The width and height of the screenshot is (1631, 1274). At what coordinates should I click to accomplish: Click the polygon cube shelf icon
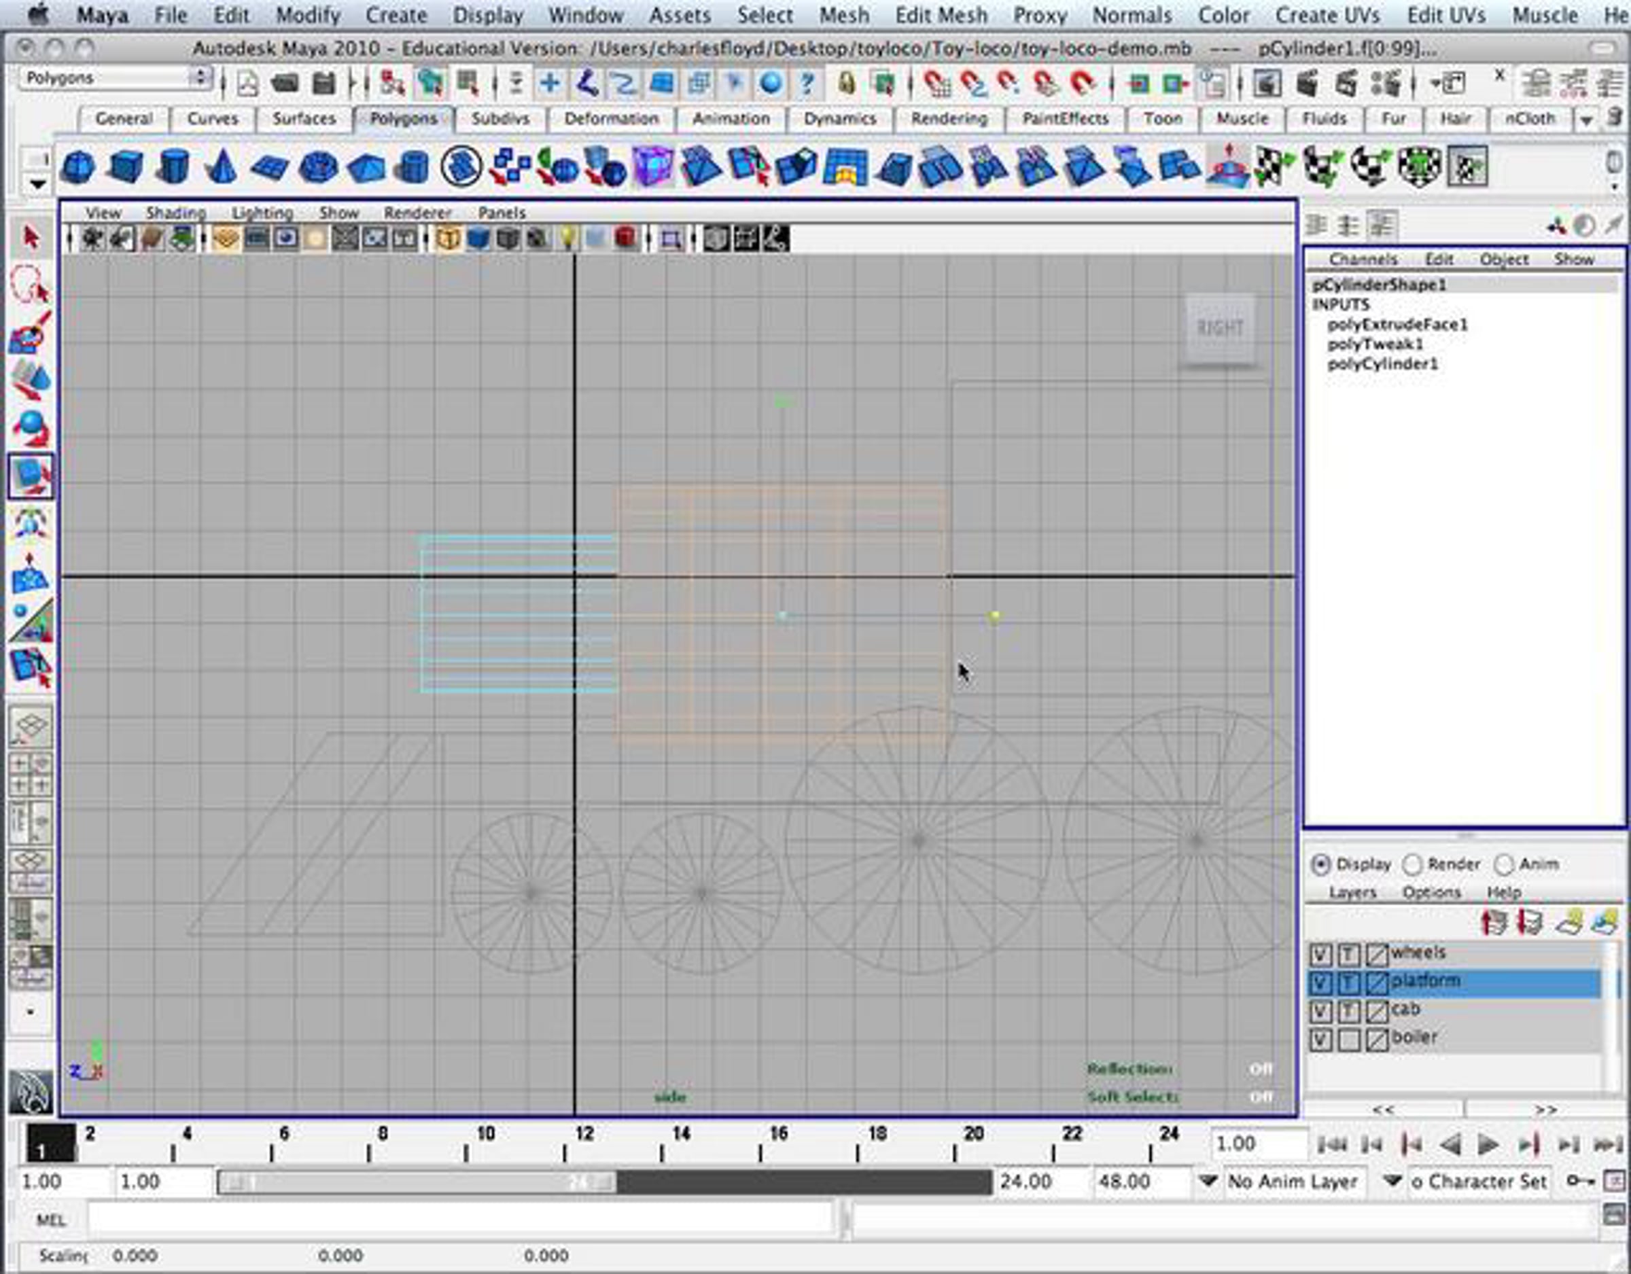[125, 166]
